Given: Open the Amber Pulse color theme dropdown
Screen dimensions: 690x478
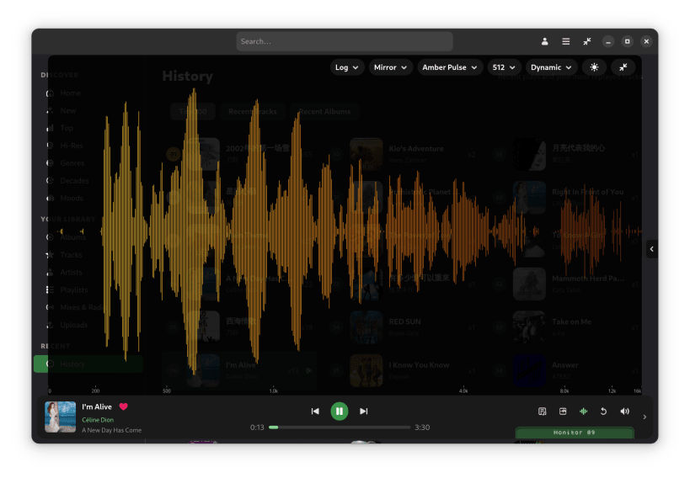Looking at the screenshot, I should (x=450, y=67).
